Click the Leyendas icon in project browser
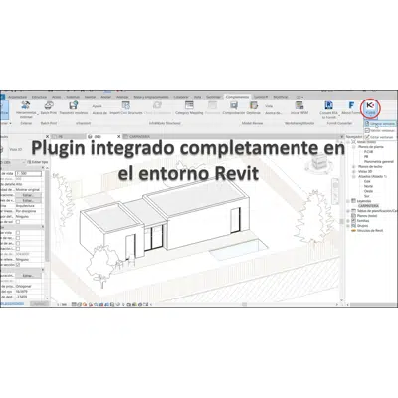 [353, 201]
